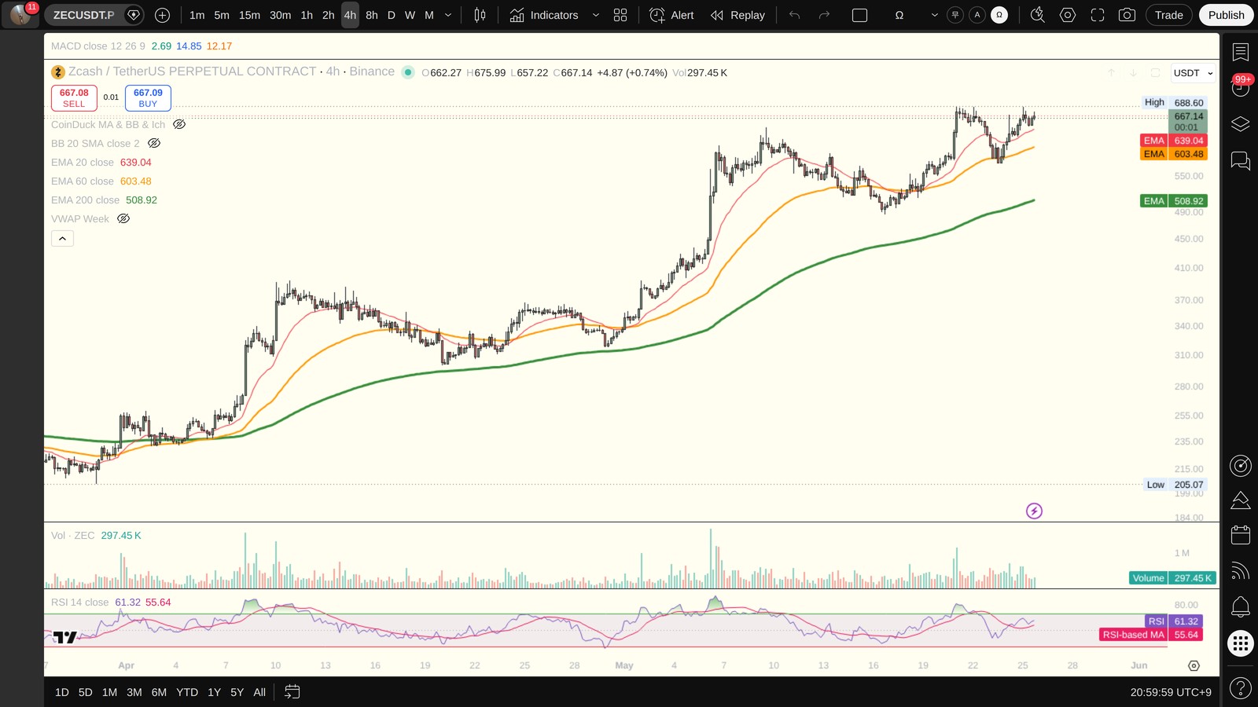1258x707 pixels.
Task: Expand the timeframe interval dropdown chevron
Action: click(448, 15)
